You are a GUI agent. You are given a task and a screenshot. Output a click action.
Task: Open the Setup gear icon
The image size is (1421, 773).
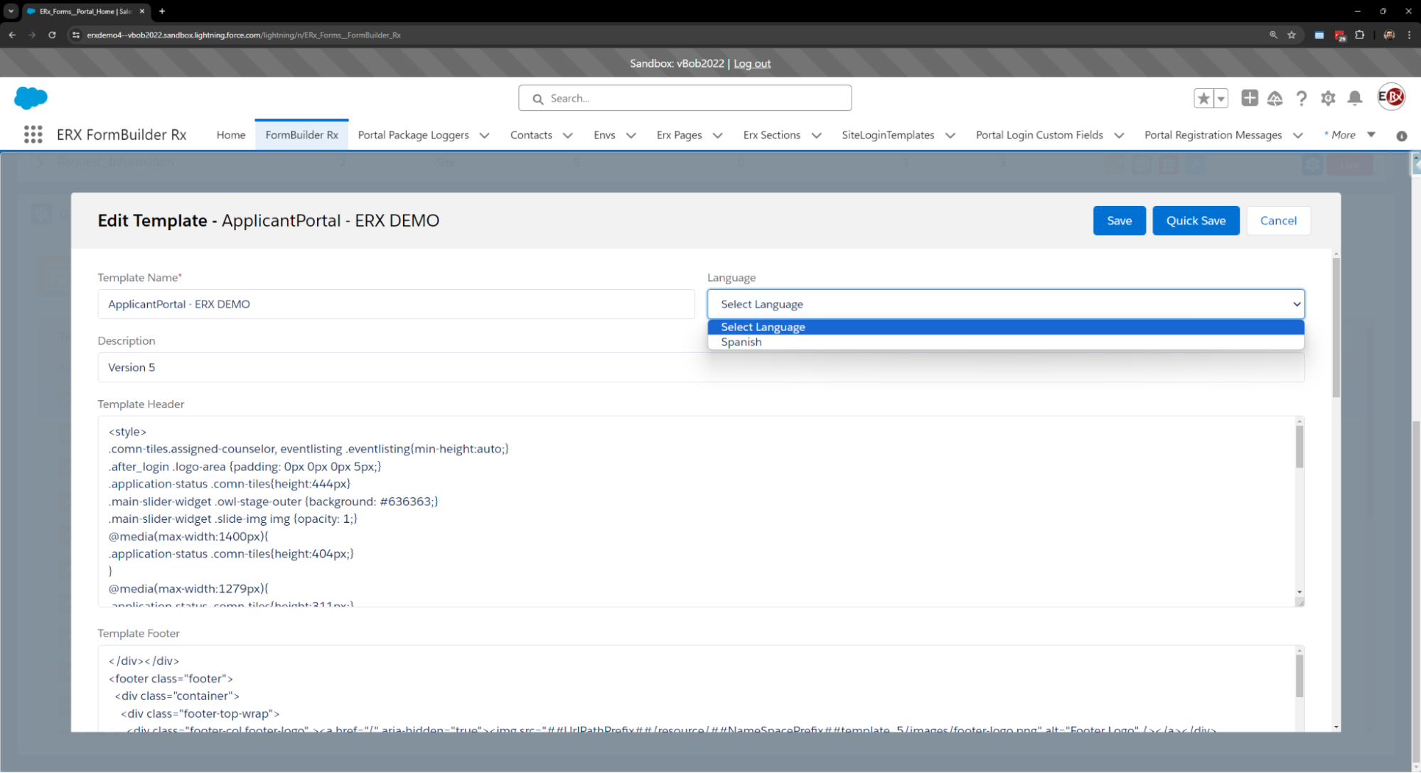point(1328,98)
